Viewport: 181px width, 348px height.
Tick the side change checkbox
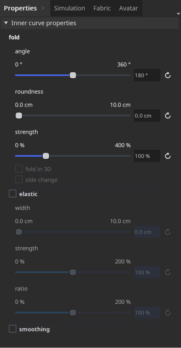click(19, 179)
